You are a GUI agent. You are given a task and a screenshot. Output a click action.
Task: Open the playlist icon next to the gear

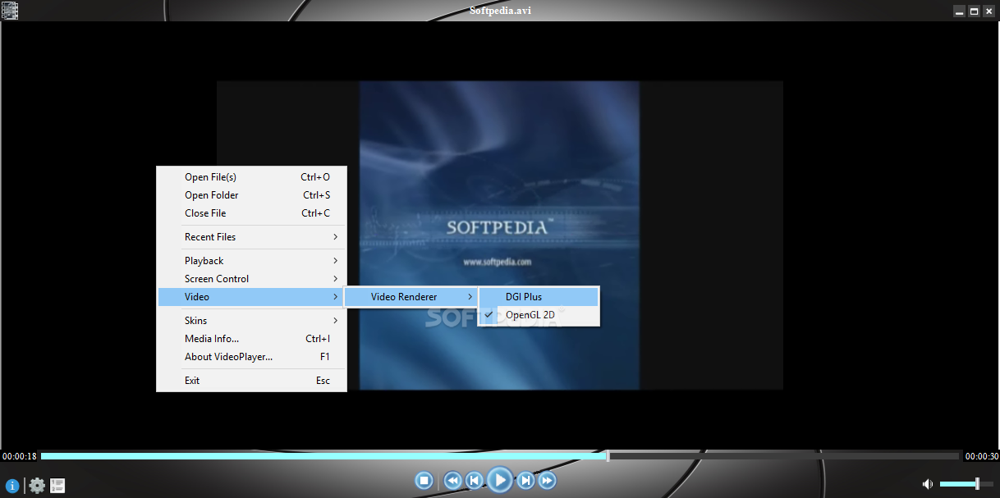pyautogui.click(x=57, y=486)
